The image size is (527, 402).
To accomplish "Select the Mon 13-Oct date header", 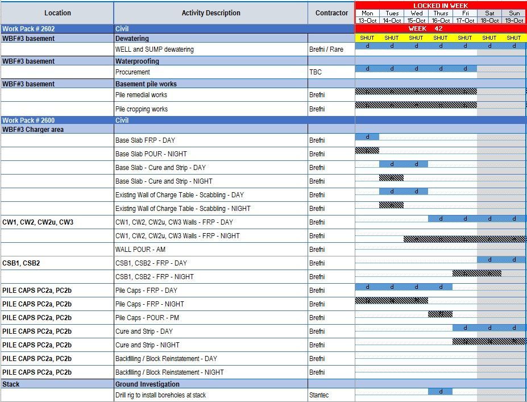I will tap(367, 17).
